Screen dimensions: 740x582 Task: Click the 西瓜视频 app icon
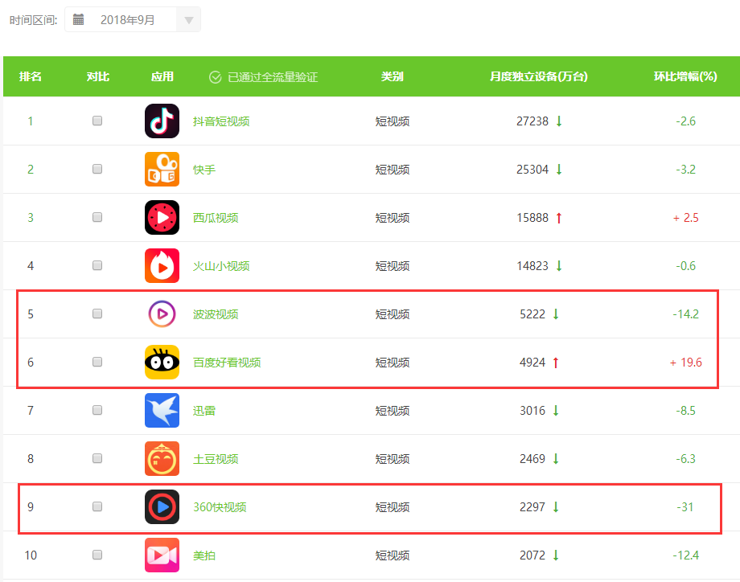(x=162, y=218)
